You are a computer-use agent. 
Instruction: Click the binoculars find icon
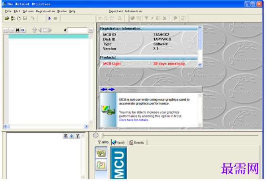click(x=18, y=30)
